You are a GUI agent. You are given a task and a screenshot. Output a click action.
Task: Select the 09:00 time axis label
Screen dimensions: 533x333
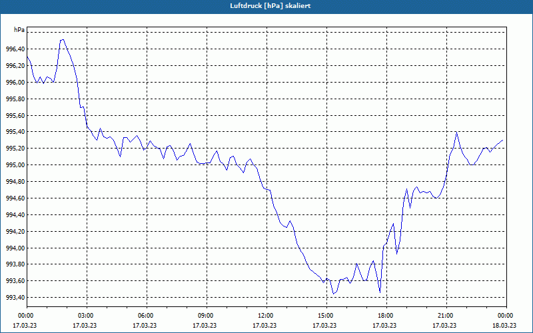pyautogui.click(x=207, y=316)
